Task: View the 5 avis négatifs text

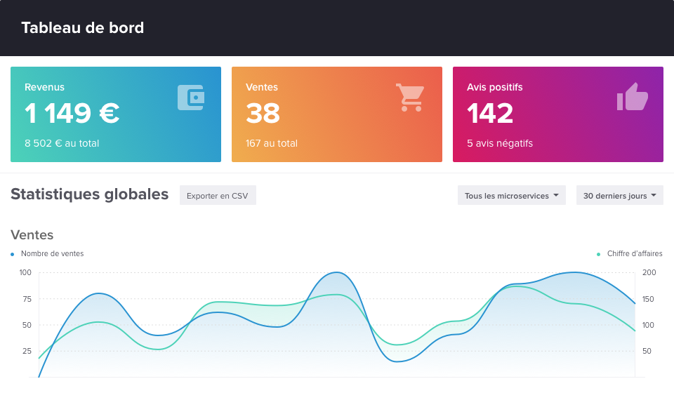Action: pos(500,143)
